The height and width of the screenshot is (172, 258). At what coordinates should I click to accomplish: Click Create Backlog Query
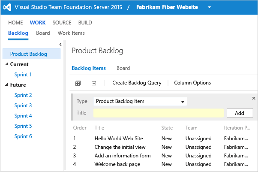click(137, 83)
